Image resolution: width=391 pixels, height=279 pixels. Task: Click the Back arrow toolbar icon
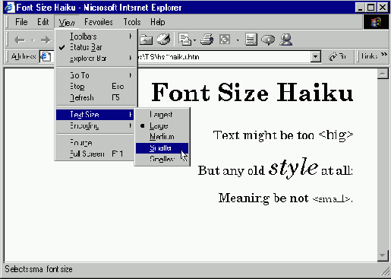pos(20,40)
